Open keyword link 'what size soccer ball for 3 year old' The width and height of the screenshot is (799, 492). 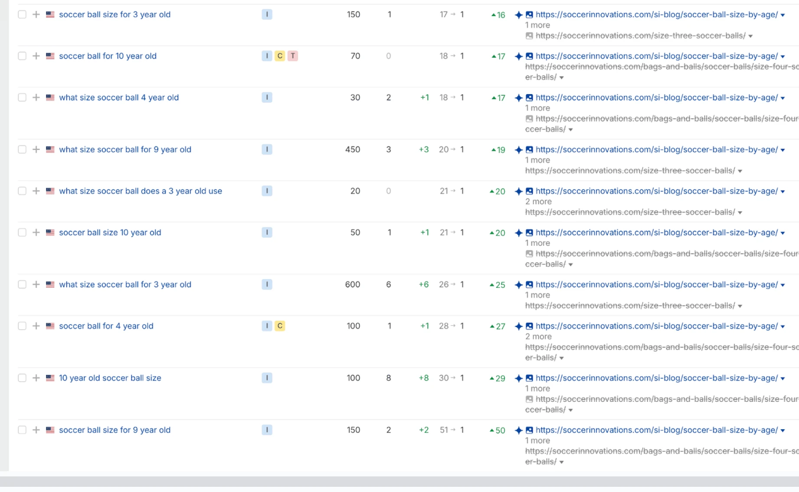click(125, 285)
